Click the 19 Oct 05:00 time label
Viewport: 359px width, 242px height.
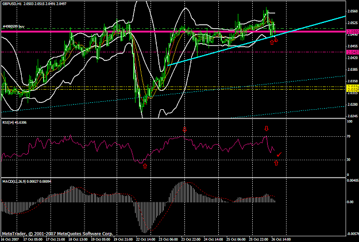pos(101,239)
